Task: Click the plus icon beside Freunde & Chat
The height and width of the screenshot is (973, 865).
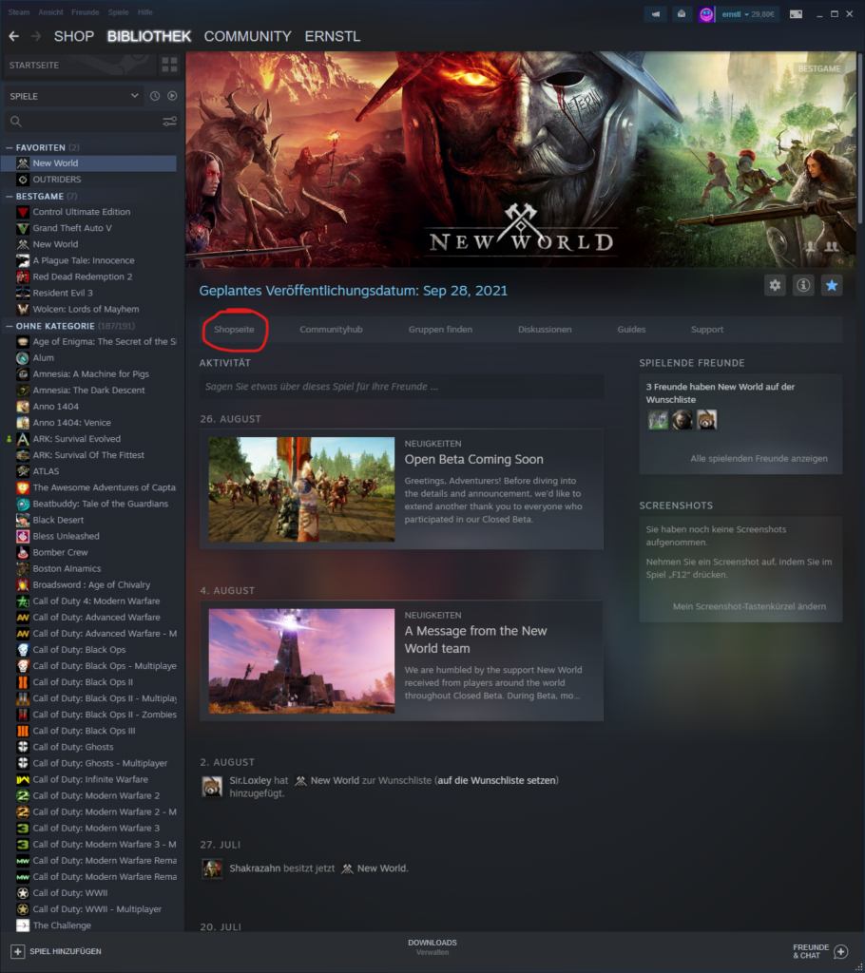Action: [841, 951]
